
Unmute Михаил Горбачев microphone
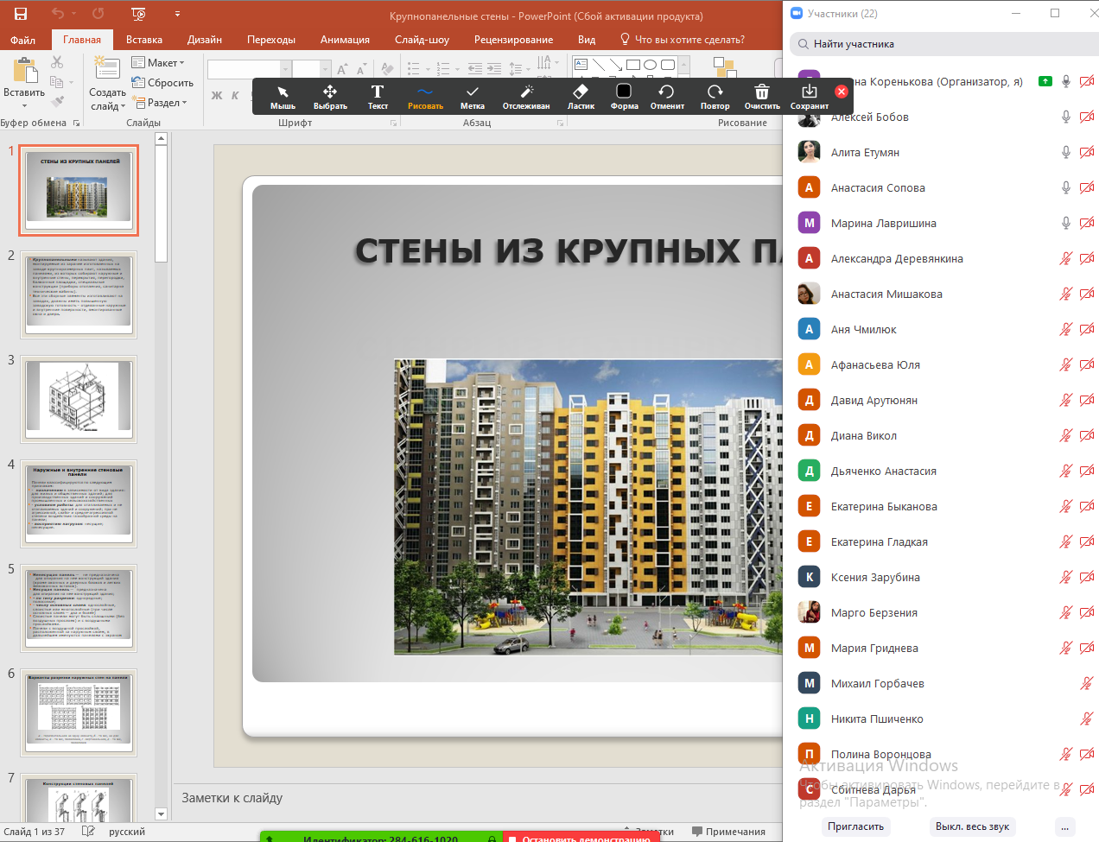click(1087, 683)
